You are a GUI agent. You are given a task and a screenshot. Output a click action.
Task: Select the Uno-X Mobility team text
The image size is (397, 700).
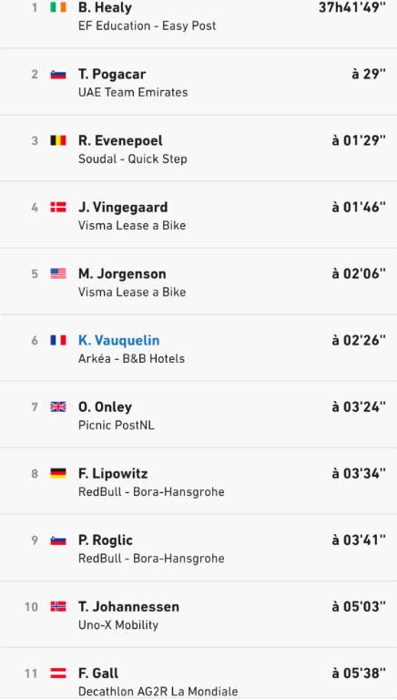pyautogui.click(x=118, y=625)
